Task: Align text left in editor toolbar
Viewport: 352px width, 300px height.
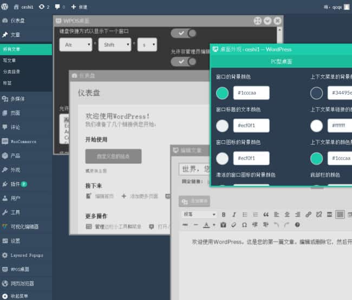Action: pyautogui.click(x=277, y=214)
